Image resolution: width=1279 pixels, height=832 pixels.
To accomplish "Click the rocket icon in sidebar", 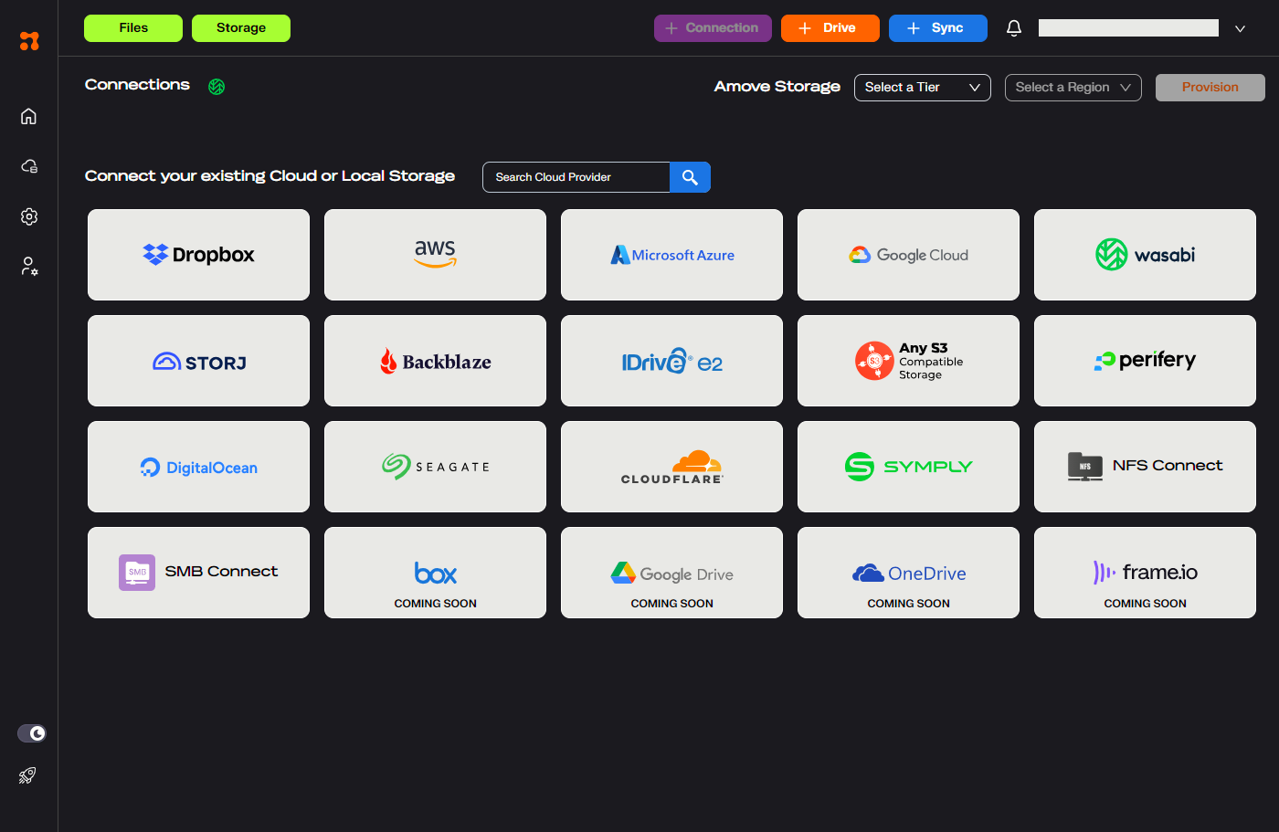I will [x=28, y=775].
